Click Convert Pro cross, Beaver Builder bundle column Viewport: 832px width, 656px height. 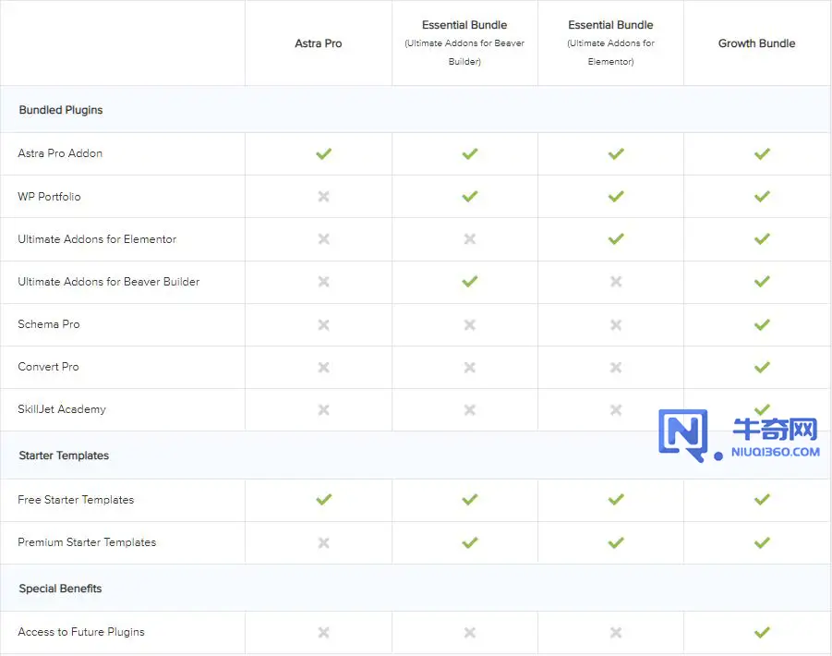pos(470,368)
